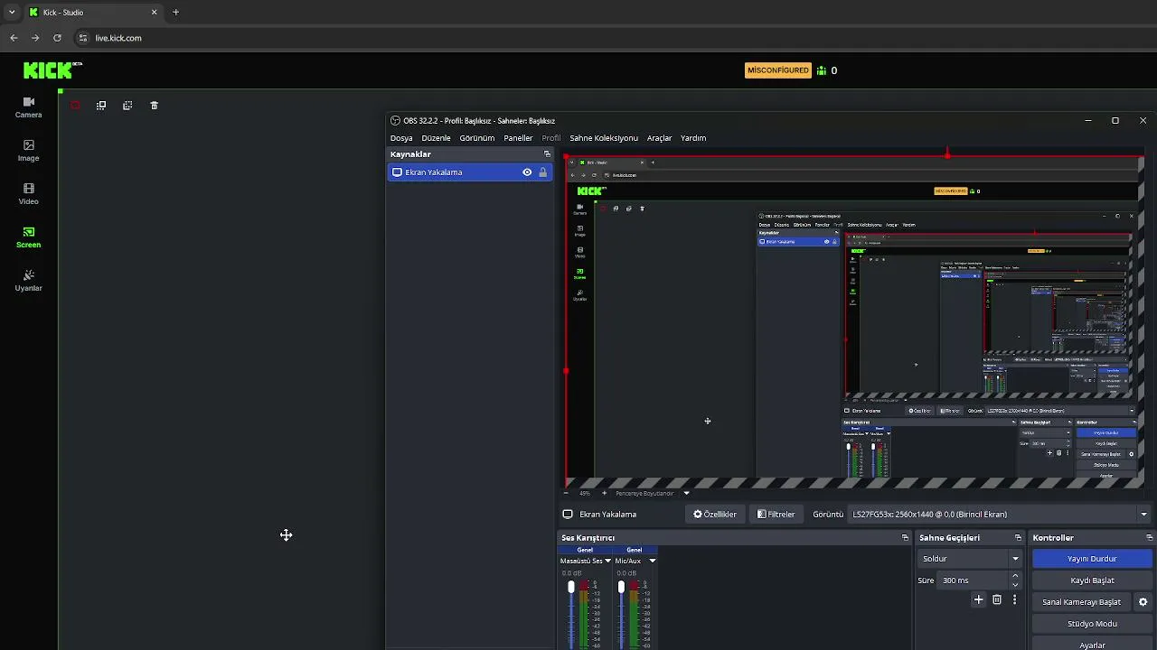Open the Image source in Kick sidebar

coord(28,151)
